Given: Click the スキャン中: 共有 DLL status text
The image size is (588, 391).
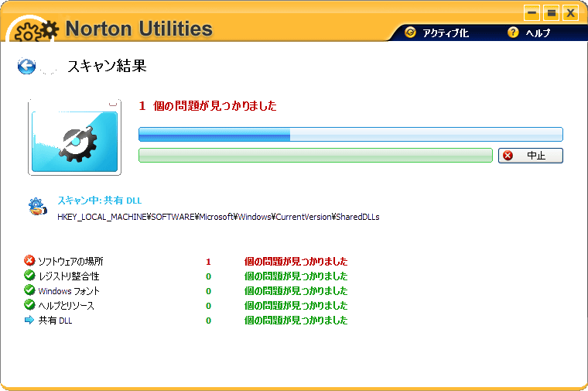Looking at the screenshot, I should pos(99,201).
